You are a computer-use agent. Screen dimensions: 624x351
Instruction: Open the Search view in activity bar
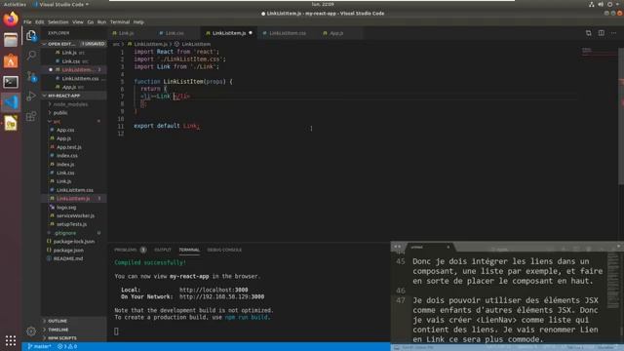(31, 55)
